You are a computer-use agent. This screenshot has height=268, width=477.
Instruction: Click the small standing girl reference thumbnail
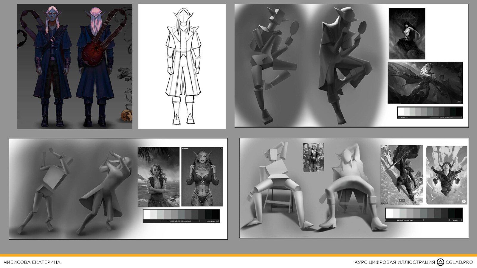313,157
